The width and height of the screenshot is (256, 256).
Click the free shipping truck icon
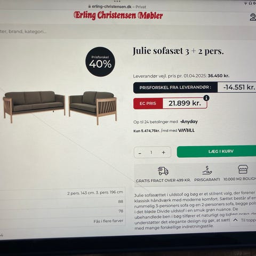point(163,171)
